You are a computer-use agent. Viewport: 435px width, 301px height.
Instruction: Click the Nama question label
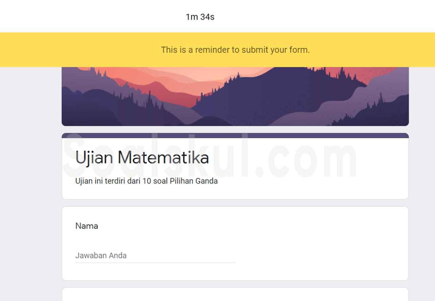[87, 226]
